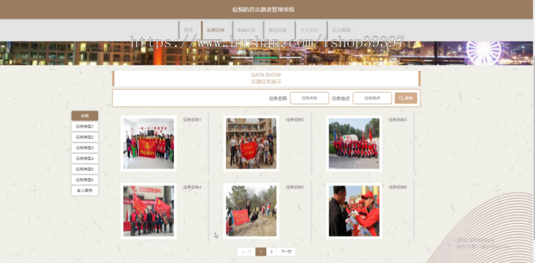Click the 任务地点 search input field
Screen dimensions: 535x263
click(372, 98)
